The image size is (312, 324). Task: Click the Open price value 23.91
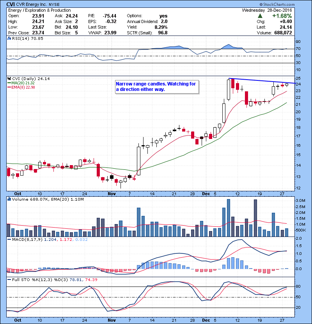click(x=38, y=16)
